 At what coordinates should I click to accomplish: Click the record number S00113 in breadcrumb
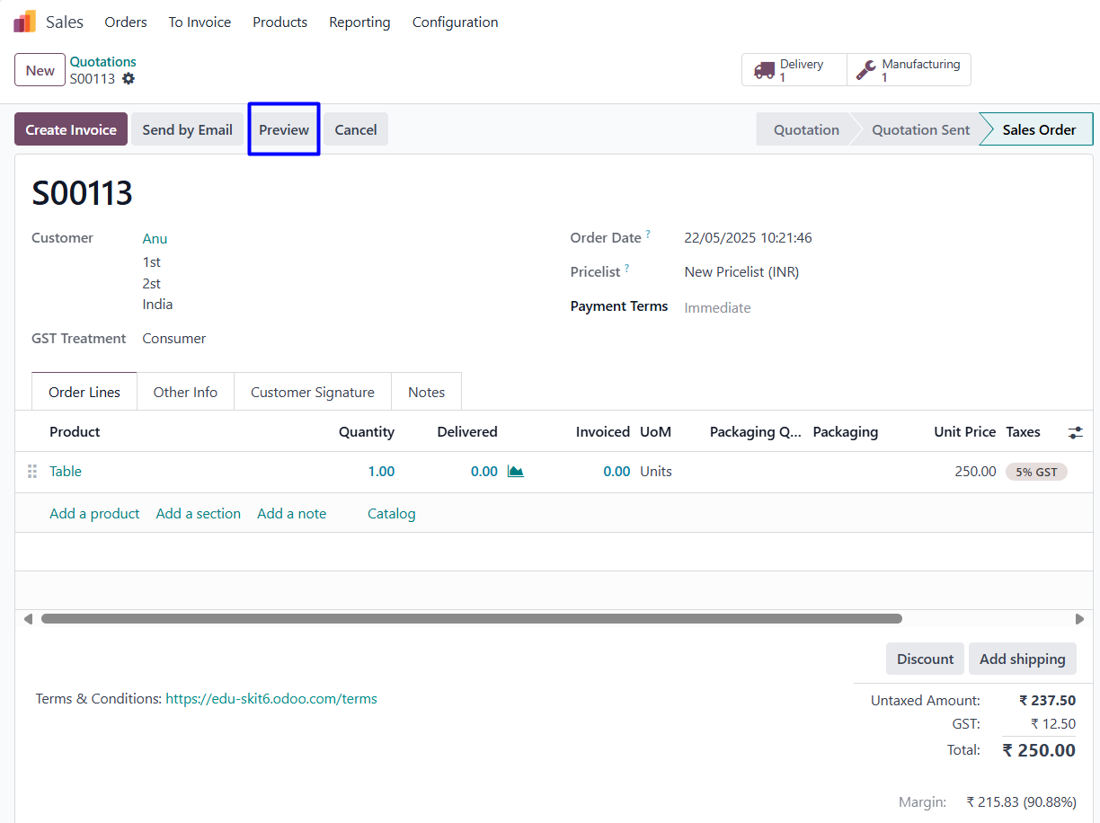click(93, 78)
